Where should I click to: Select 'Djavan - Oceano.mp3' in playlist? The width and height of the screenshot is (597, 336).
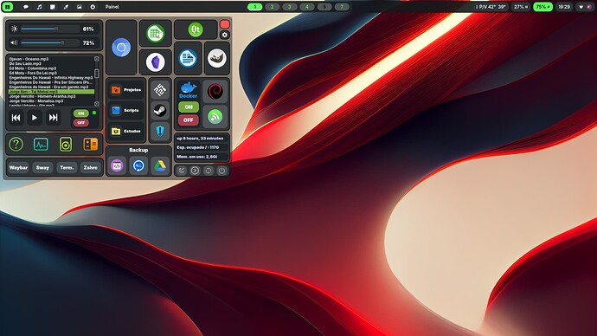click(29, 59)
